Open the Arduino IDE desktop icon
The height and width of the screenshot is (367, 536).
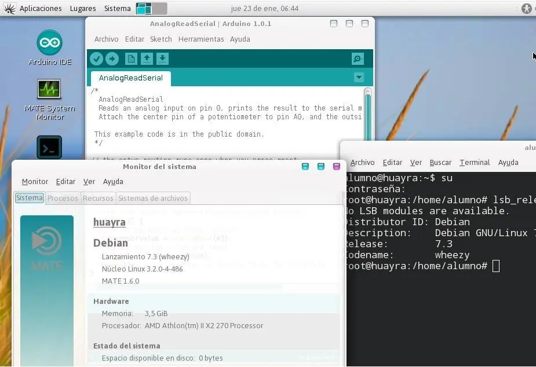tap(50, 48)
